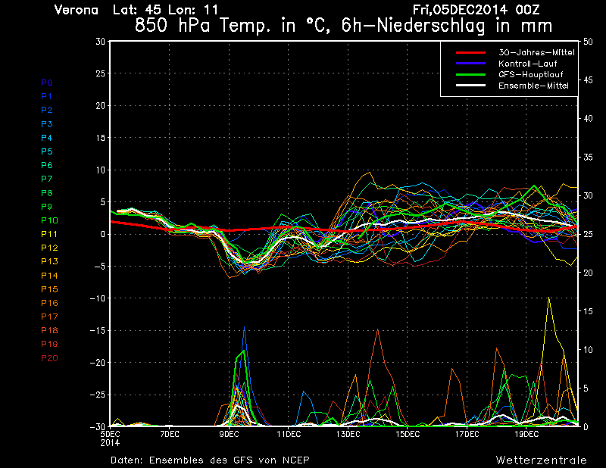Click the P19 ensemble label
This screenshot has height=468, width=606.
49,344
